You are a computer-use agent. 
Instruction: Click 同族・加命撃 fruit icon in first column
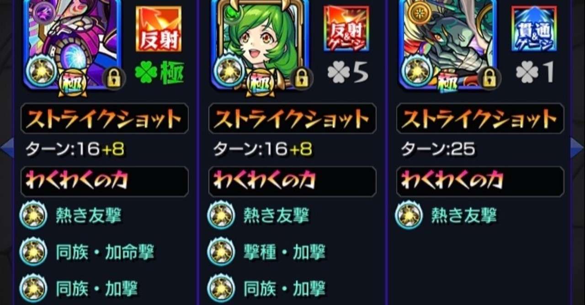click(33, 252)
